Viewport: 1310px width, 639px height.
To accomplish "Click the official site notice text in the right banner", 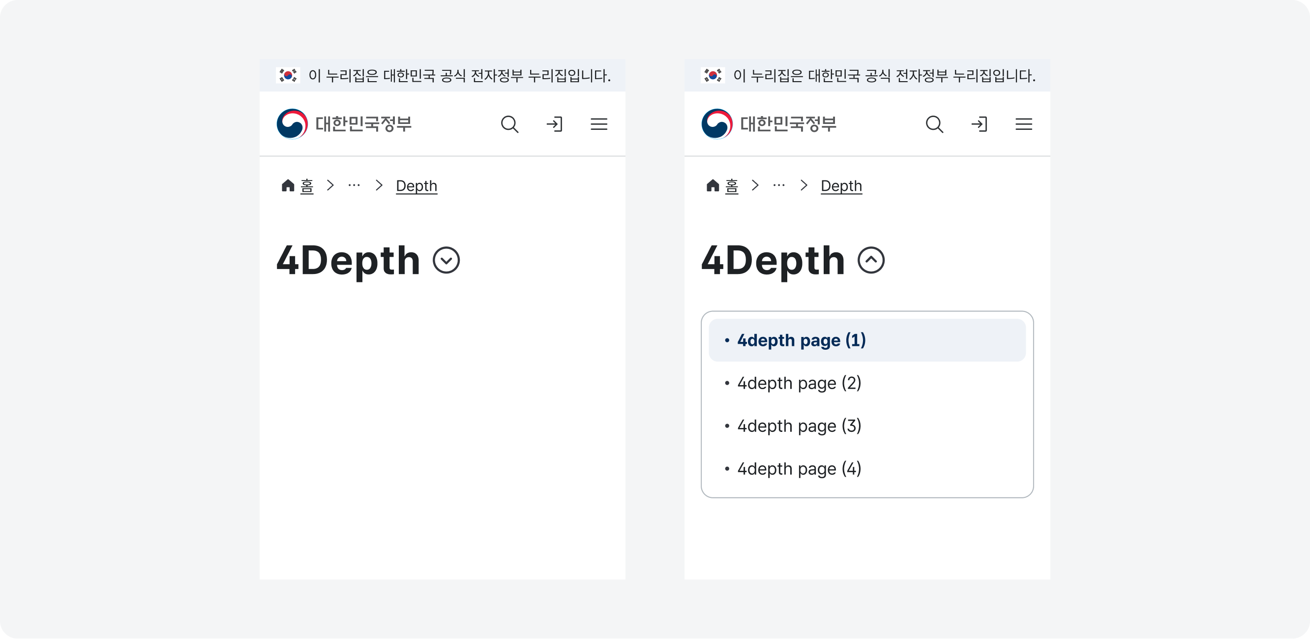I will [884, 76].
